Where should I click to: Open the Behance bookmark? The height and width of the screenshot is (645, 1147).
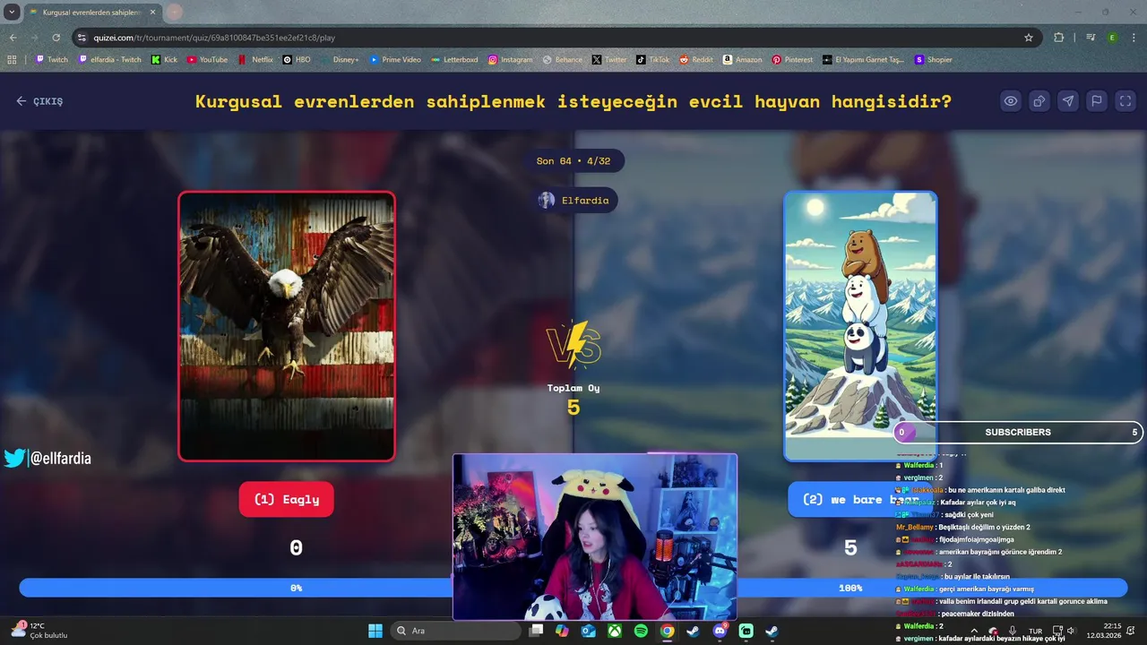(563, 60)
